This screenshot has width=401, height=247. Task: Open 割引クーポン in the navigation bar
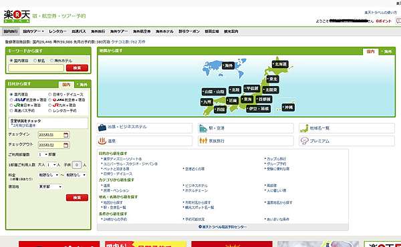tap(189, 31)
